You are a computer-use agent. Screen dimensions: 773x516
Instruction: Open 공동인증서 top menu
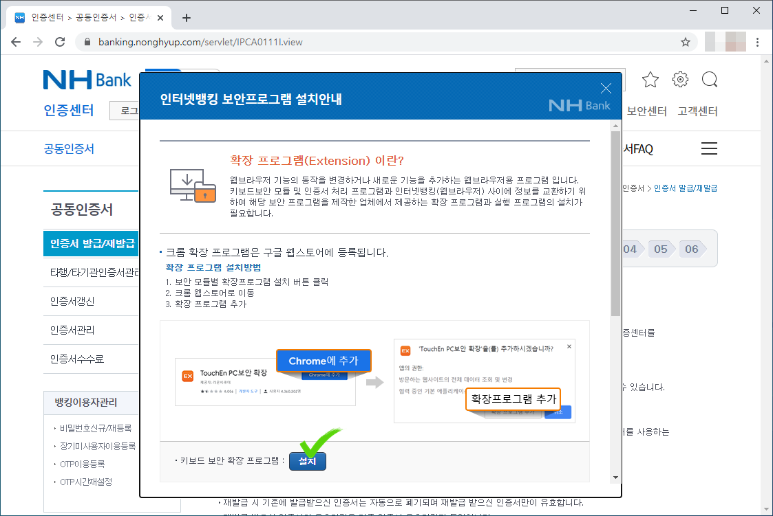pos(69,149)
